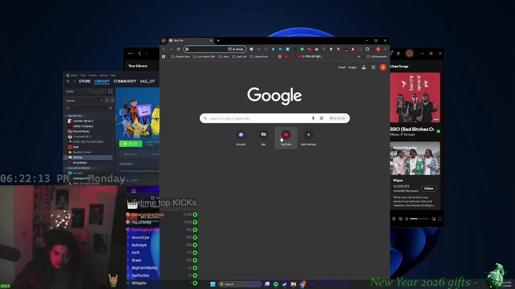Viewport: 515px width, 289px height.
Task: Open a new Chrome tab
Action: pos(218,41)
